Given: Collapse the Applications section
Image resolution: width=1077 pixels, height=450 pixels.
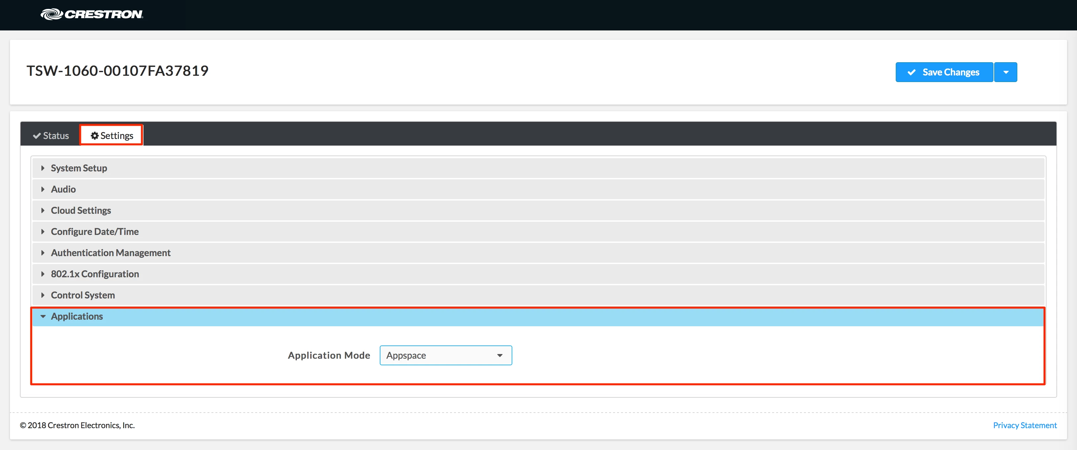Looking at the screenshot, I should pyautogui.click(x=77, y=316).
